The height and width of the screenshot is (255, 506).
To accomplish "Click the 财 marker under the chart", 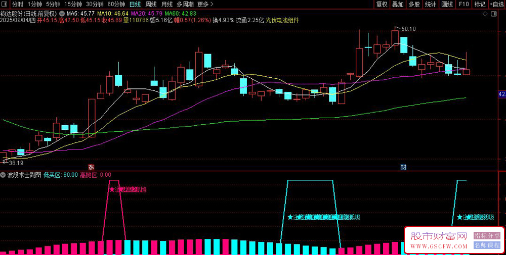I will coord(403,167).
